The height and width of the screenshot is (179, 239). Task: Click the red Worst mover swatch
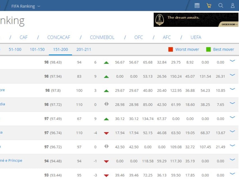click(x=171, y=49)
